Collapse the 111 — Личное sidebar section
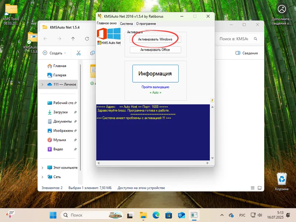The width and height of the screenshot is (296, 222). click(x=43, y=84)
